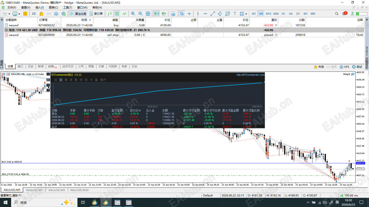The width and height of the screenshot is (369, 207).
Task: Insert a text label with T tool
Action: 235,13
